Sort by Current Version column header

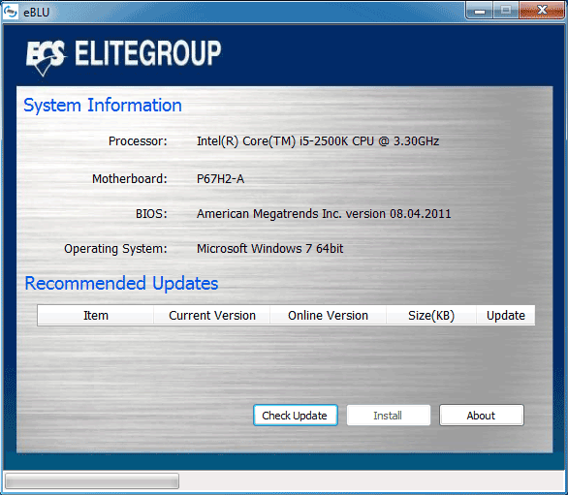212,315
